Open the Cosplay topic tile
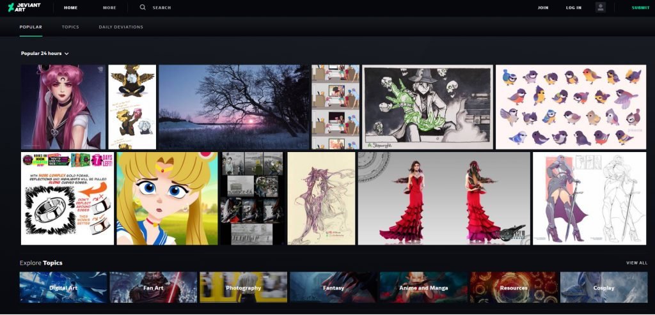 click(x=604, y=288)
